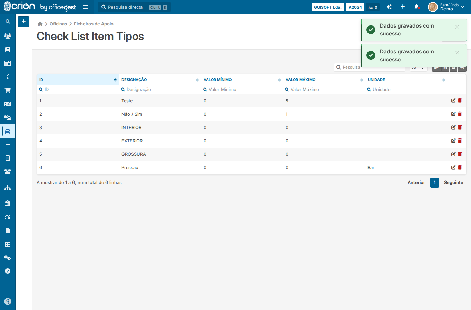
Task: Open the notifications bell icon
Action: click(417, 7)
